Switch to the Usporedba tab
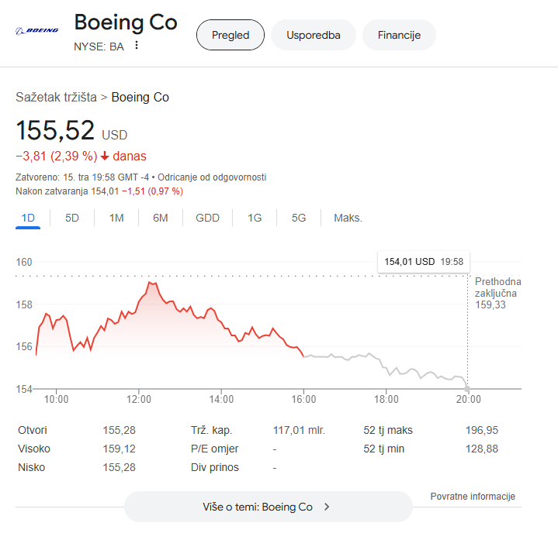Viewport: 558px width, 540px height. 313,35
